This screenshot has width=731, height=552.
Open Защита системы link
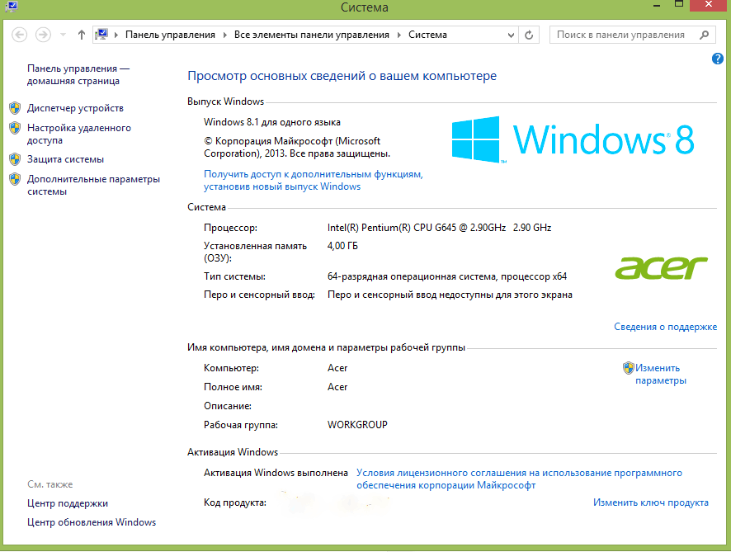pos(66,159)
